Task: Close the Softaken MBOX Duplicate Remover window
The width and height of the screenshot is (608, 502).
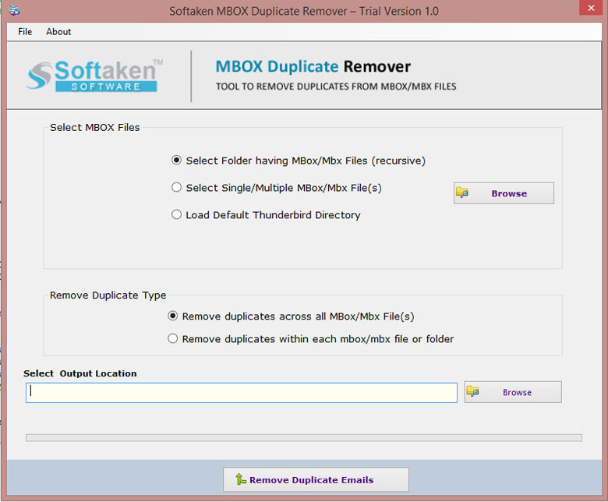Action: pos(591,8)
